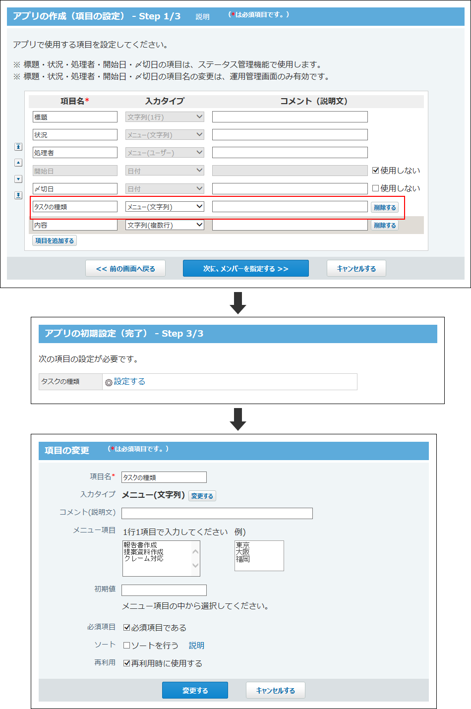Click the scroll up arrow in メニュー項目 box

(195, 551)
